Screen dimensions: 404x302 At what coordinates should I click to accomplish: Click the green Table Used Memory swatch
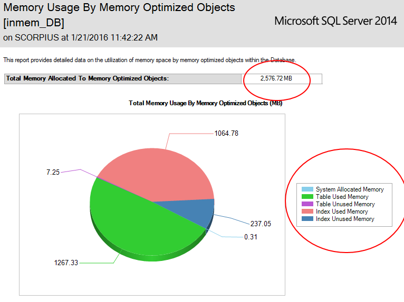coord(307,197)
